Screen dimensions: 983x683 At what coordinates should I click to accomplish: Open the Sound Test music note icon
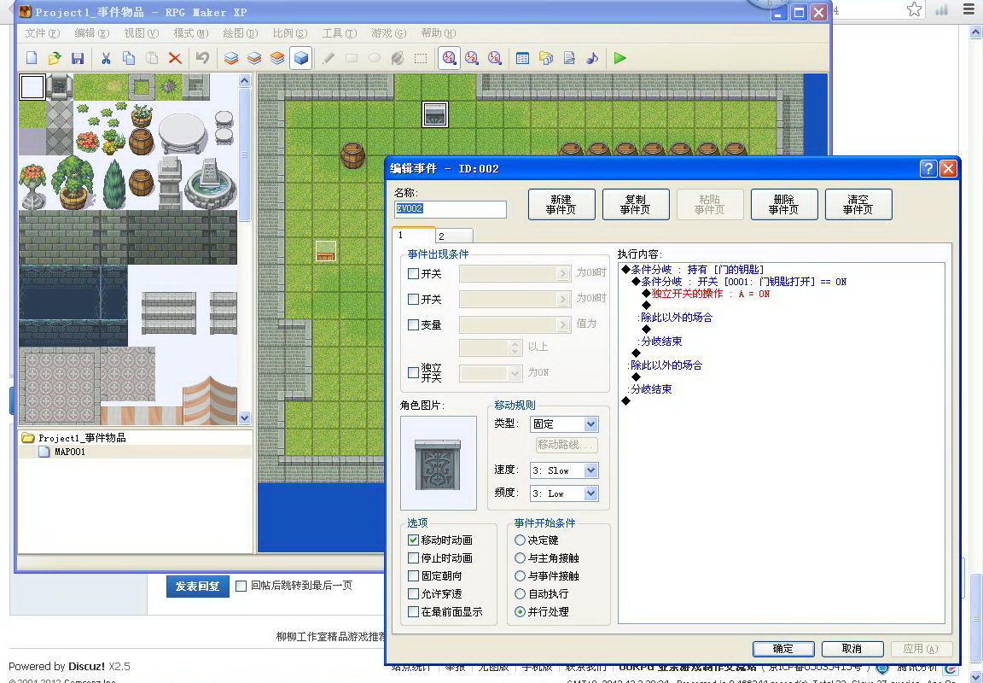point(592,58)
